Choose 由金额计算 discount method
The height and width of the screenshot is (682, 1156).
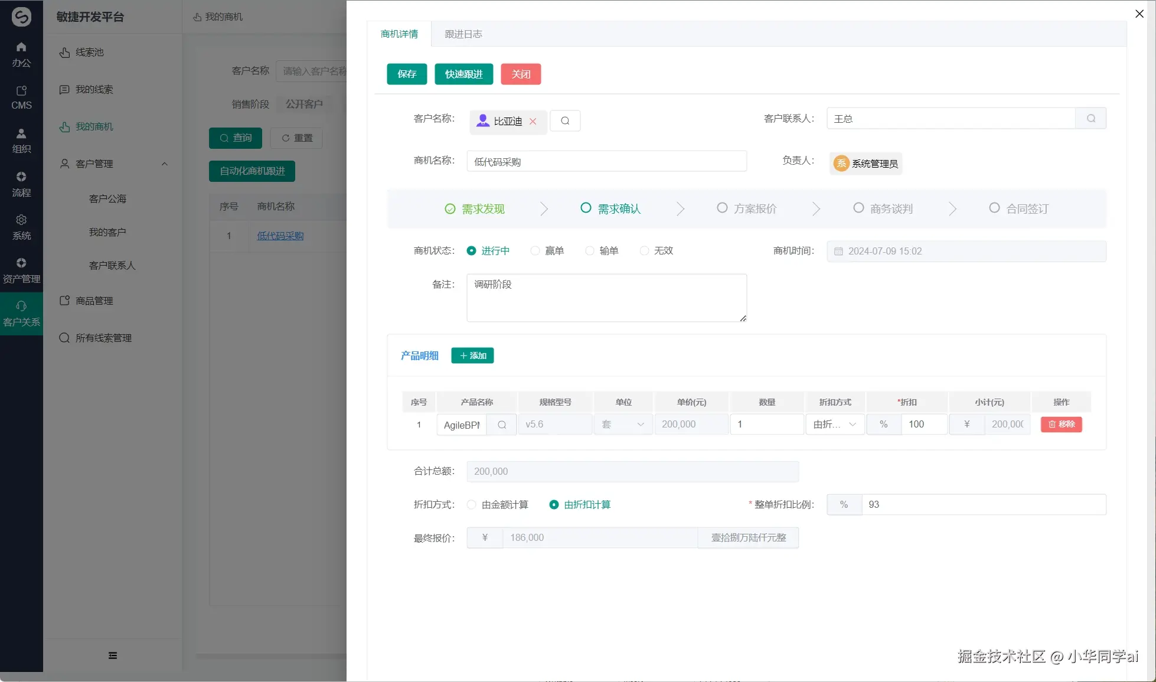[471, 505]
